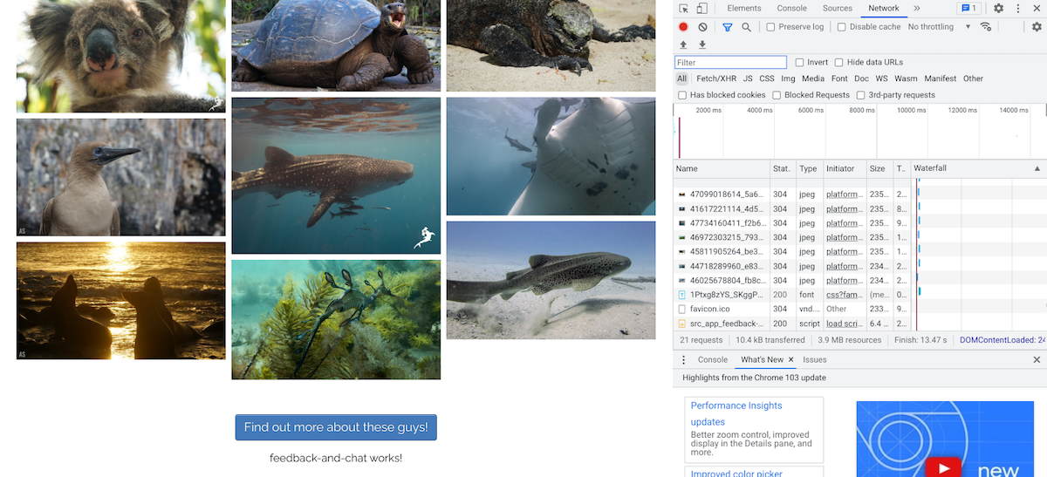Open the drawer's three-dot menu
The height and width of the screenshot is (477, 1047).
(x=683, y=360)
